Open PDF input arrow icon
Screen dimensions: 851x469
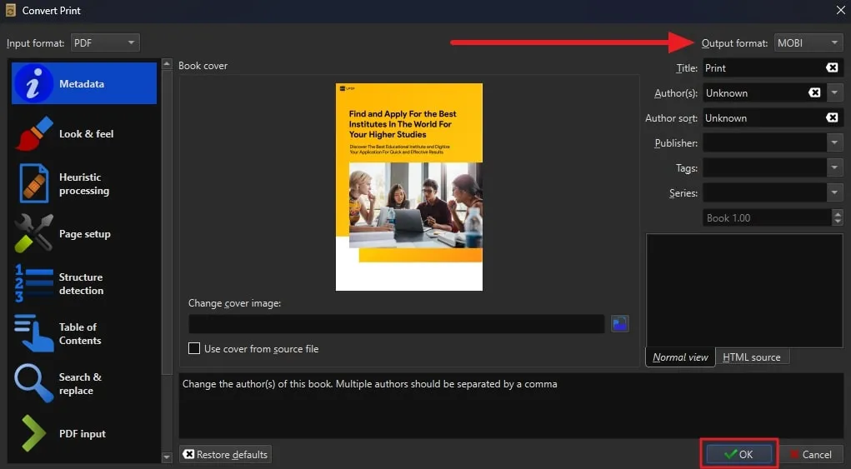point(34,434)
